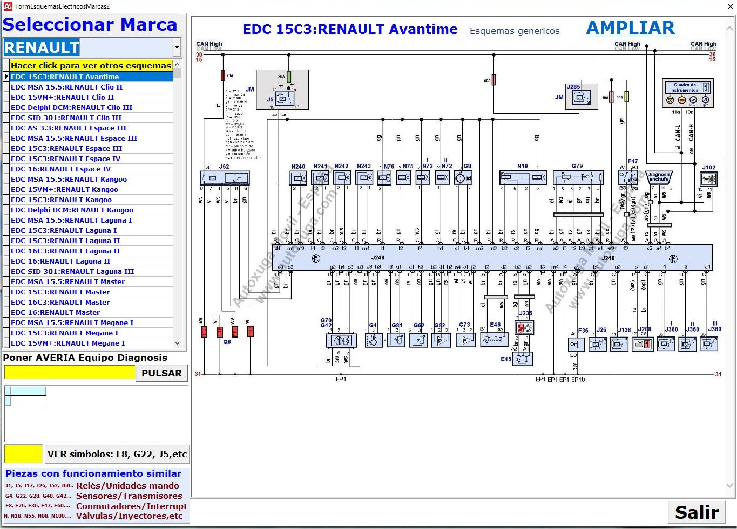Select EDC 15VM+:RENAULT Clio II
The image size is (737, 529).
pos(91,97)
